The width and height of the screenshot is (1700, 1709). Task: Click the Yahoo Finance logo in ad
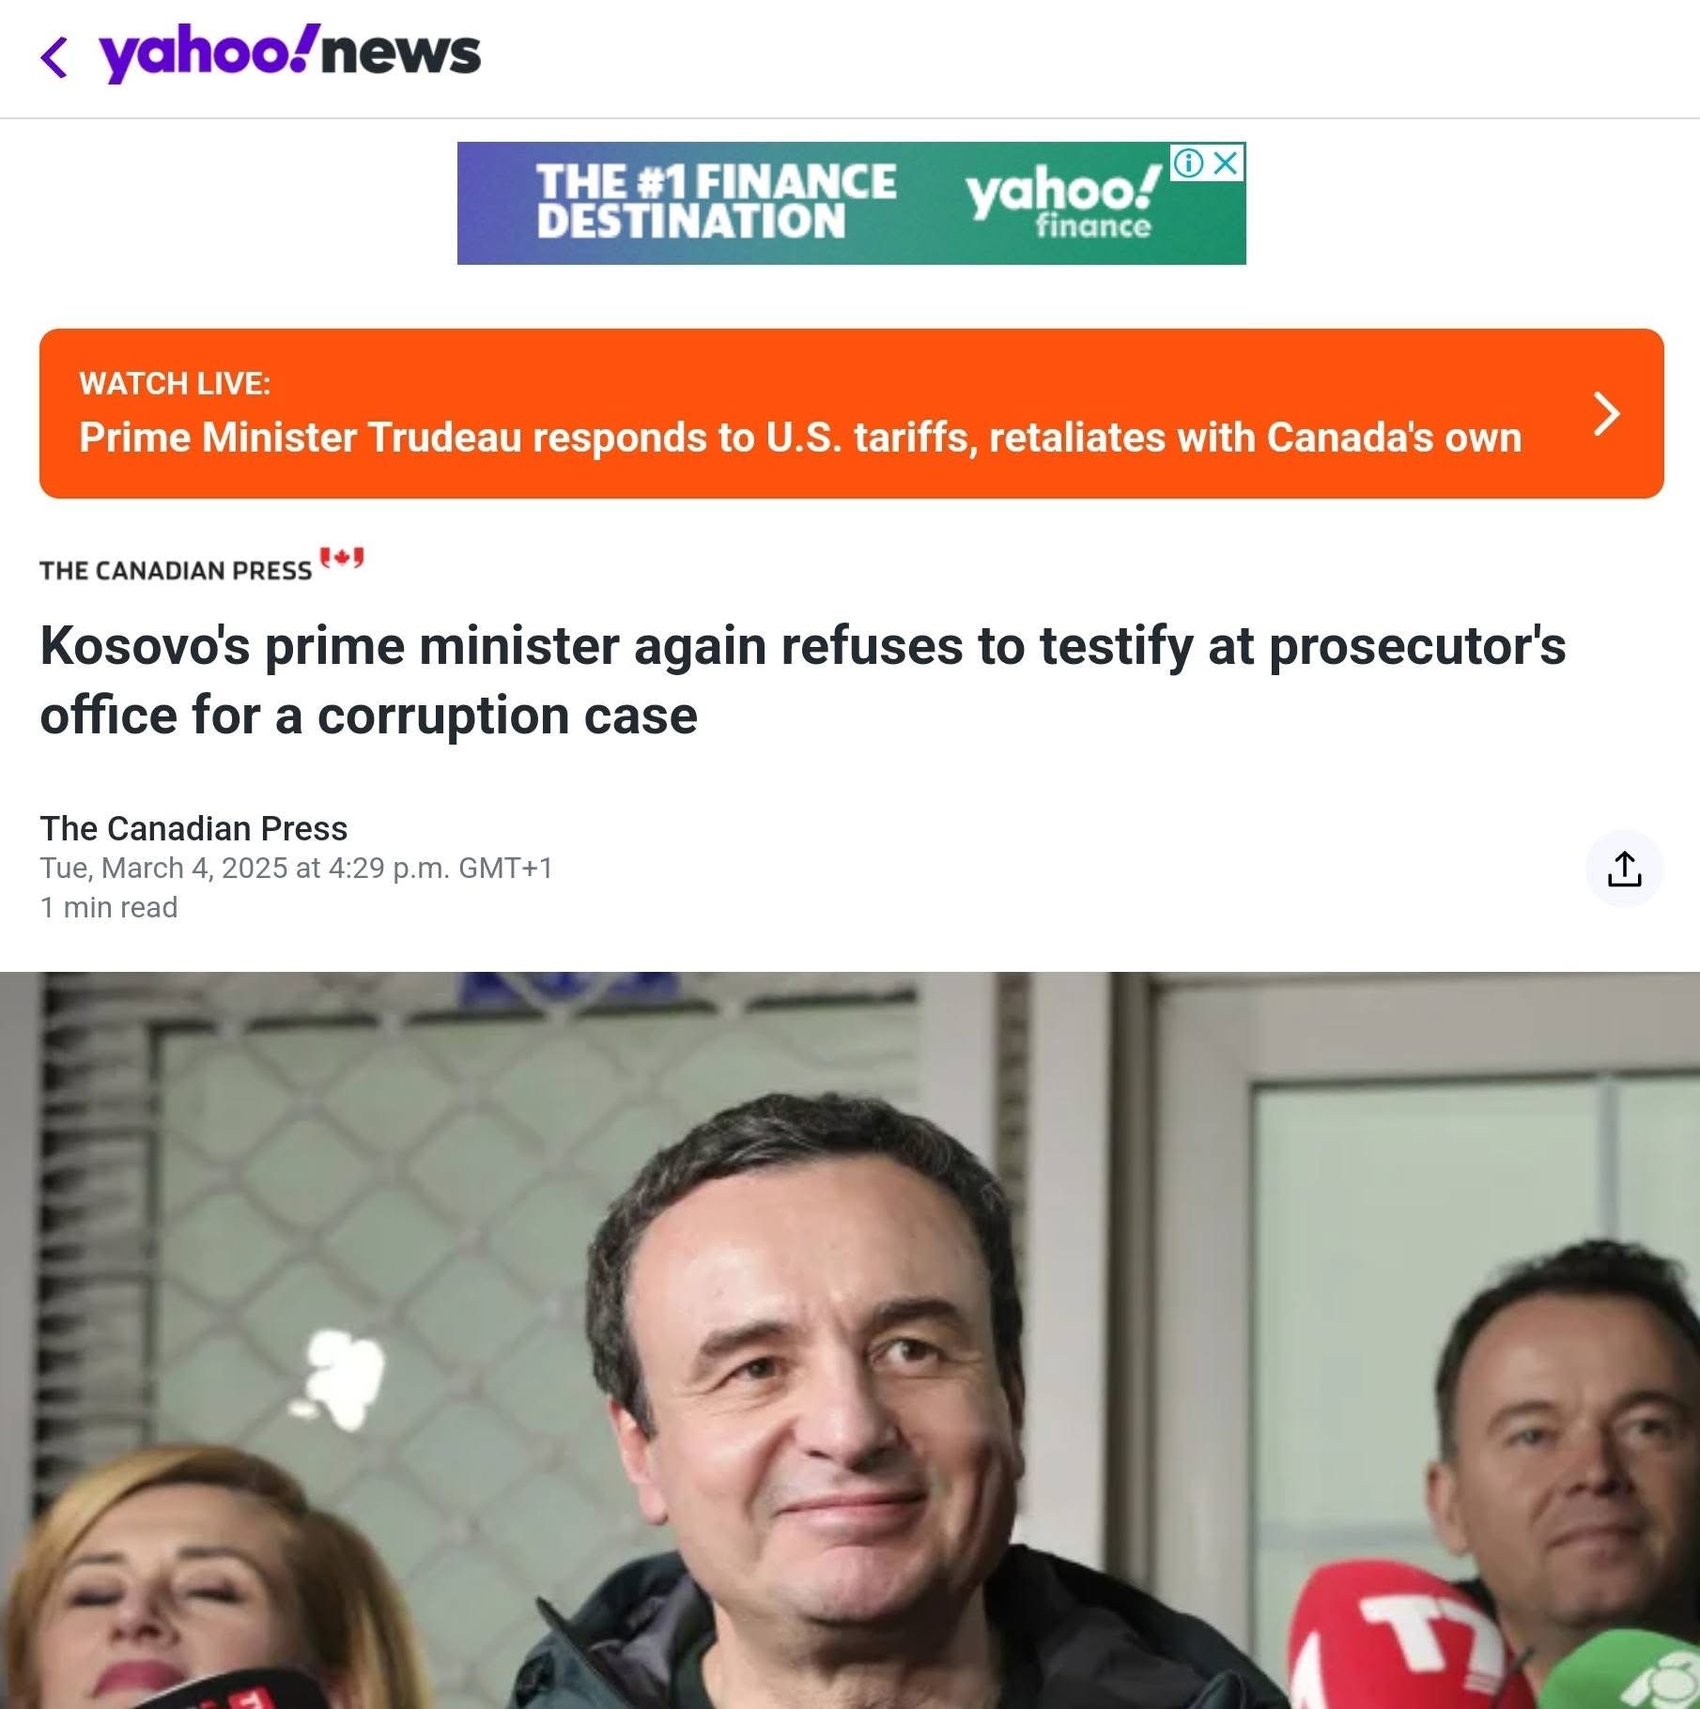pyautogui.click(x=1063, y=199)
